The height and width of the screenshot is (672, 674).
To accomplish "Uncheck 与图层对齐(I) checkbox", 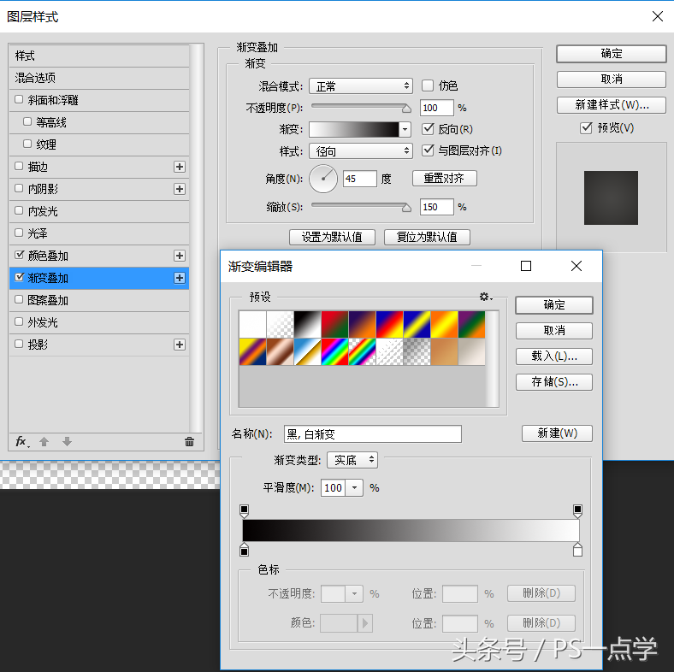I will (x=429, y=150).
